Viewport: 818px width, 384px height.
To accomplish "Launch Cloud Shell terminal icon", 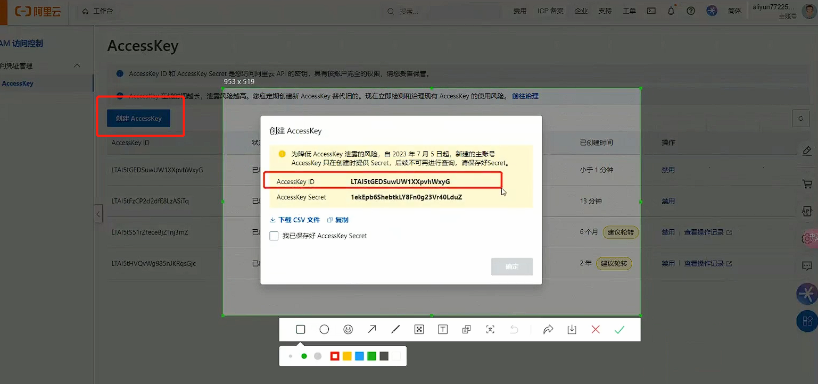I will (651, 11).
